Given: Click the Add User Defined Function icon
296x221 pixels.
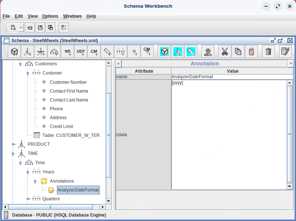Looking at the screenshot, I should [x=81, y=52].
